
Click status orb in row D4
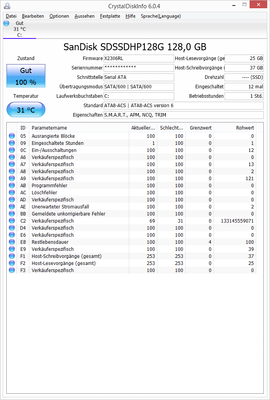point(12,228)
